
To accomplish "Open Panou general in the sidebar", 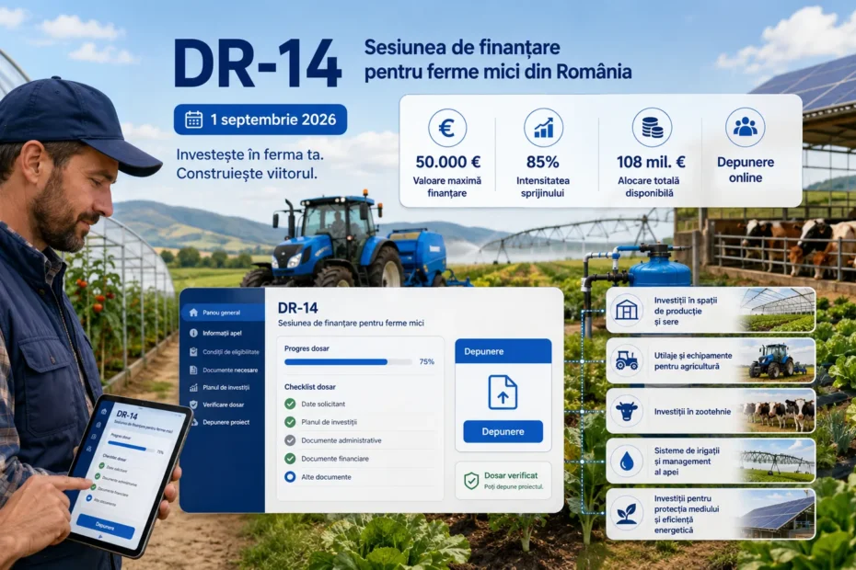I will click(x=223, y=313).
